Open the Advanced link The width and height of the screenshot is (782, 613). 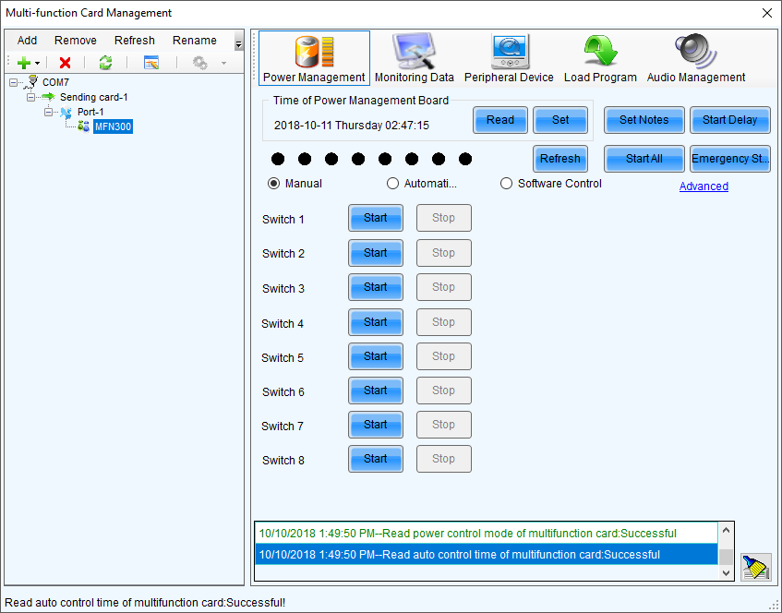point(704,186)
